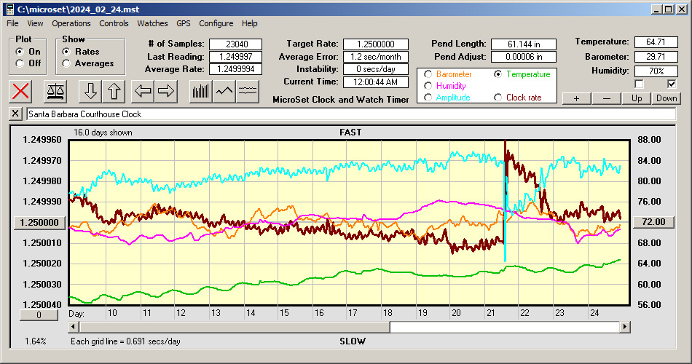The width and height of the screenshot is (692, 364).
Task: Click the horizontal scrollbar right arrow
Action: click(x=625, y=328)
